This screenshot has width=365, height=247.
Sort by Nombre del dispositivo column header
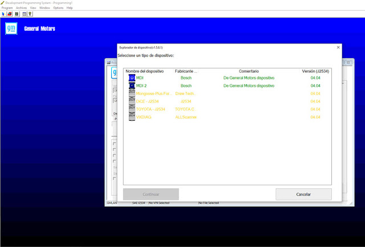pyautogui.click(x=144, y=71)
